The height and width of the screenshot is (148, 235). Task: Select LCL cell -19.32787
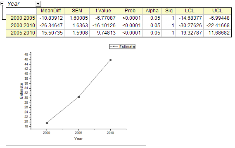coord(190,33)
